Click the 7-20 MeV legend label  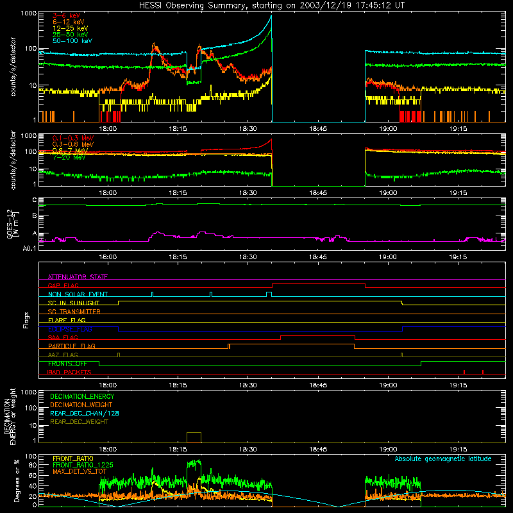coord(69,157)
